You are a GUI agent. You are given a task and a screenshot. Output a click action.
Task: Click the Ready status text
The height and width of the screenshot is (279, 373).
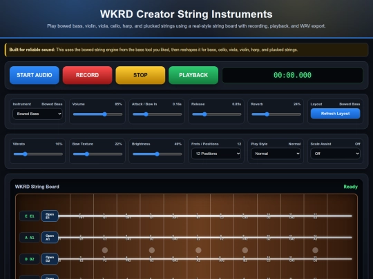click(350, 187)
